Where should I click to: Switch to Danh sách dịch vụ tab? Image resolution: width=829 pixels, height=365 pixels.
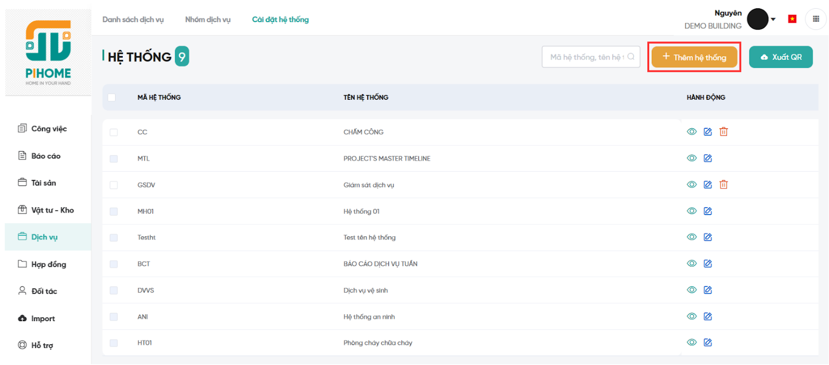133,20
